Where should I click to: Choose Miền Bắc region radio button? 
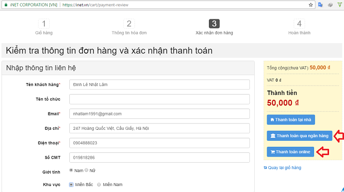[71, 185]
